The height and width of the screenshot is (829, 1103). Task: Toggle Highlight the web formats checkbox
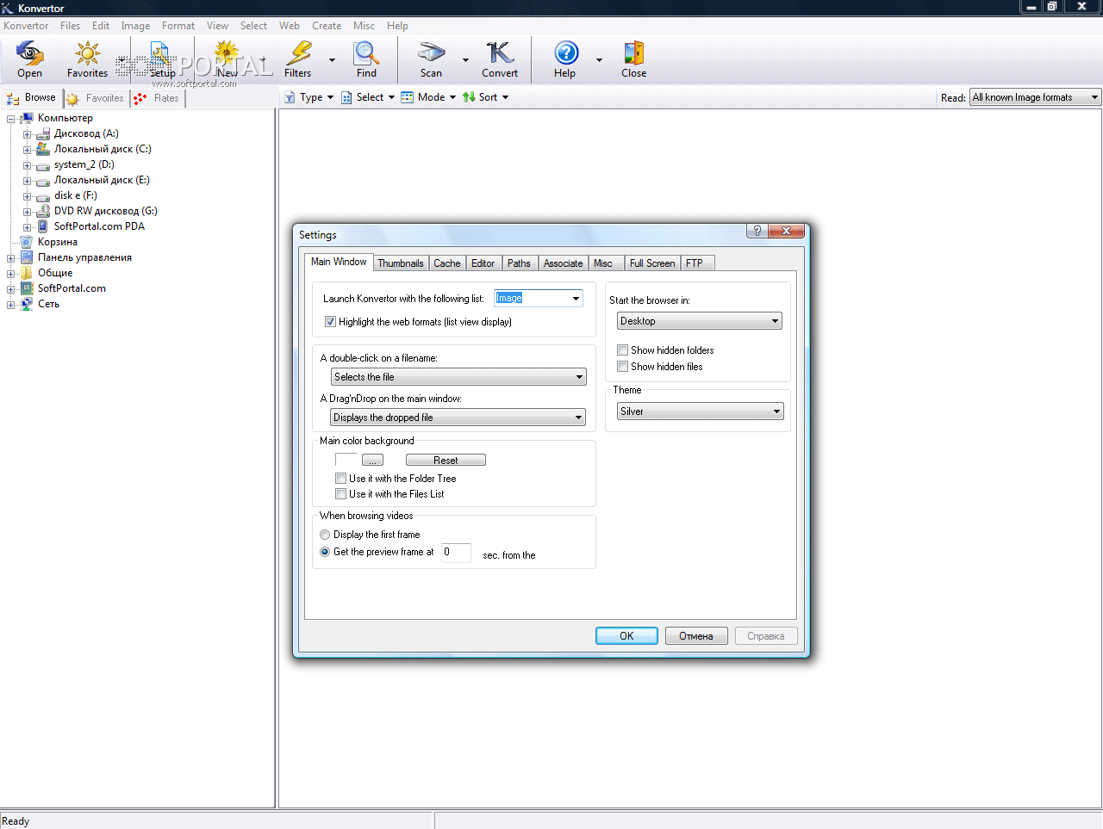click(330, 322)
